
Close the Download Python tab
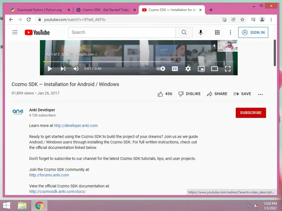tap(69, 10)
